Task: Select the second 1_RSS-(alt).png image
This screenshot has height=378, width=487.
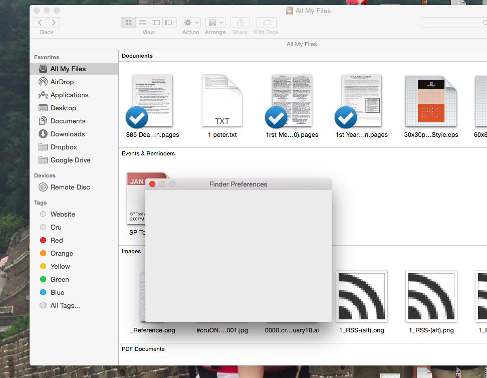Action: tap(431, 296)
